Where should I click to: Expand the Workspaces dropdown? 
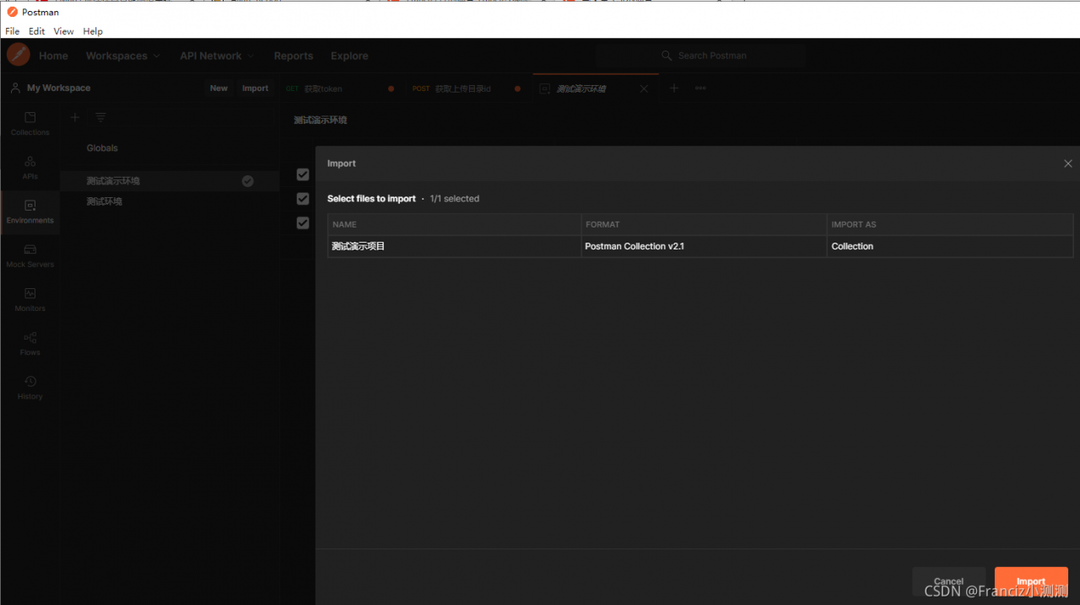click(123, 56)
